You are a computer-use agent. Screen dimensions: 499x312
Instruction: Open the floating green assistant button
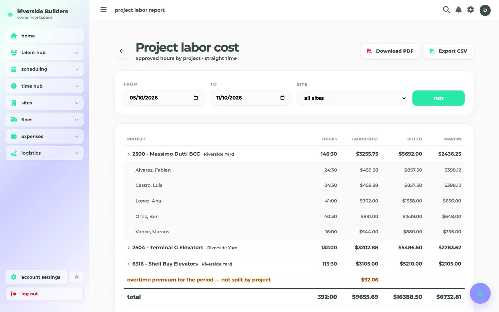(x=480, y=293)
